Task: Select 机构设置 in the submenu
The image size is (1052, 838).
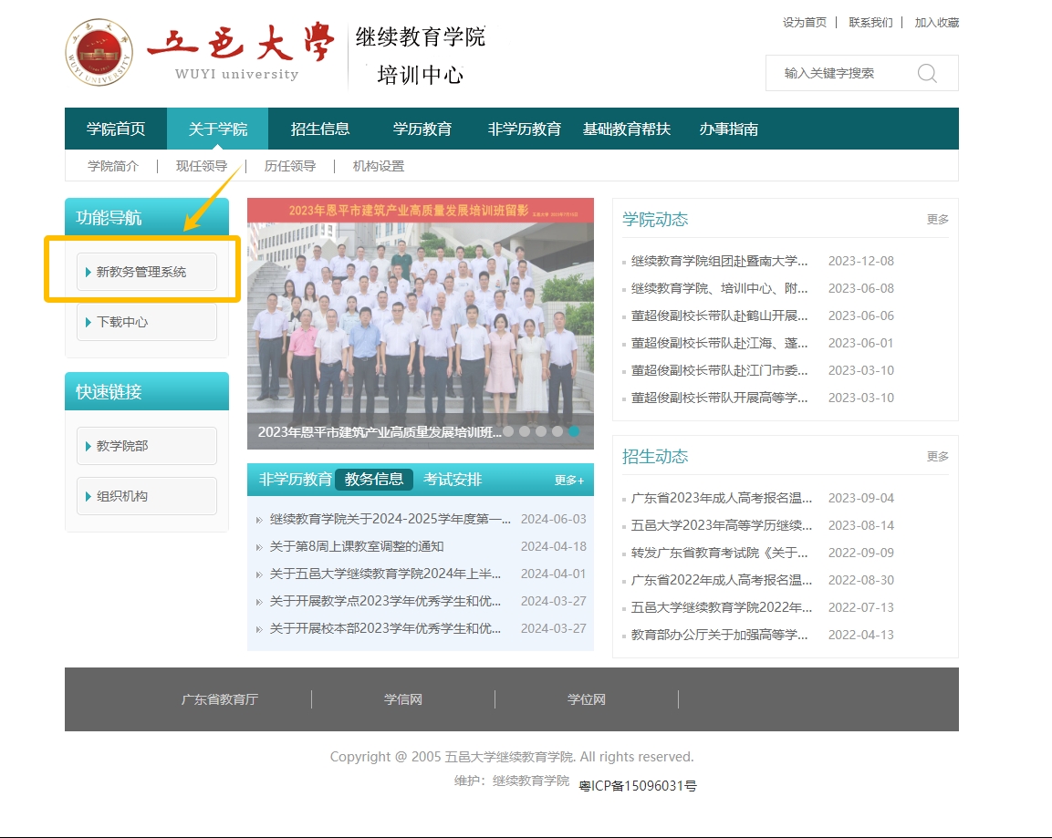Action: point(378,166)
